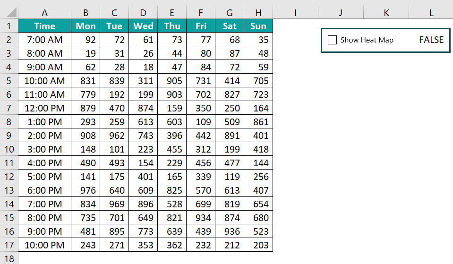Select row 1 header
The width and height of the screenshot is (453, 264).
click(x=9, y=26)
